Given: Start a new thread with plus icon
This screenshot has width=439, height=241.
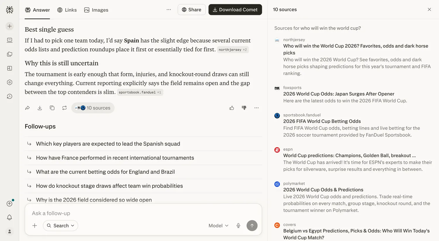Looking at the screenshot, I should pos(10,26).
